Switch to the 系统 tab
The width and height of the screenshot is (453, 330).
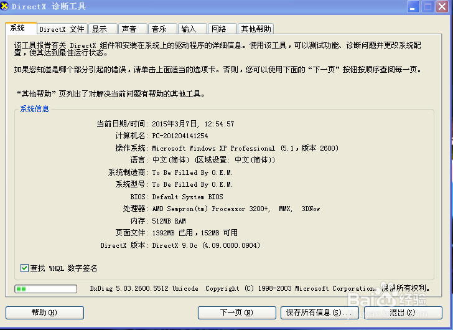pos(21,28)
